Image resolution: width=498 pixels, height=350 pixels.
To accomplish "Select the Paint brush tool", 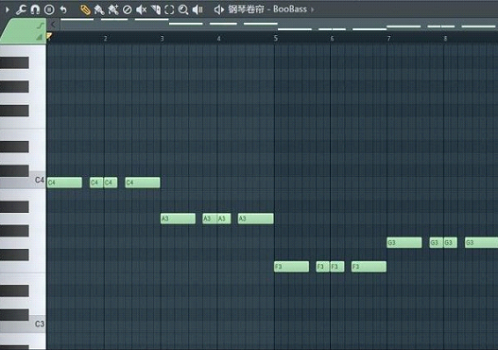I will [x=99, y=9].
